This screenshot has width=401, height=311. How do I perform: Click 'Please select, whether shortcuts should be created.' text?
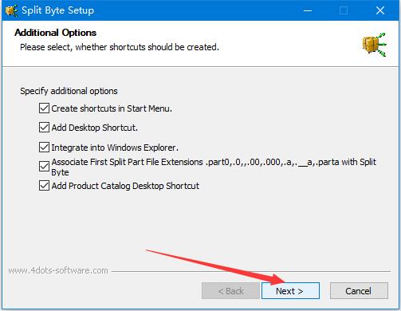click(120, 47)
